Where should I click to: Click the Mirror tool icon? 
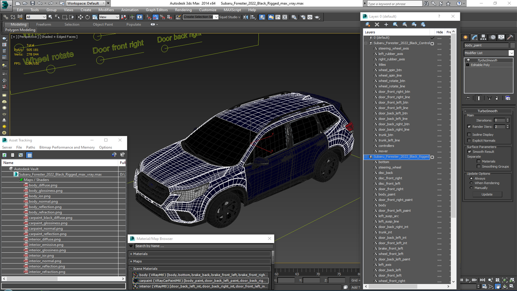coord(246,17)
